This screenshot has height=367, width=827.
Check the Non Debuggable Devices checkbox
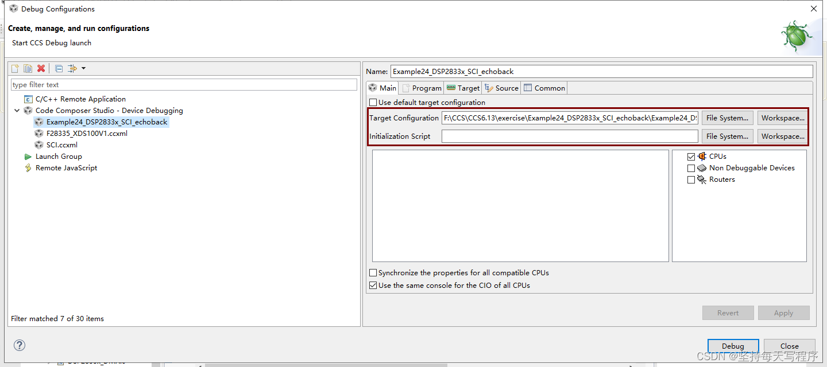[x=691, y=168]
